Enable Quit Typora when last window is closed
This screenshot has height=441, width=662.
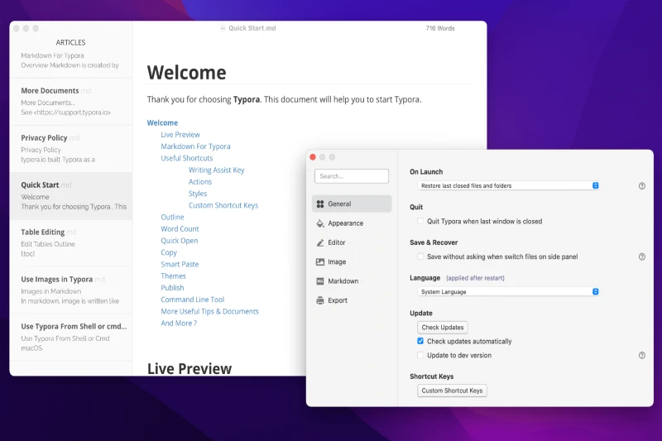pos(420,221)
